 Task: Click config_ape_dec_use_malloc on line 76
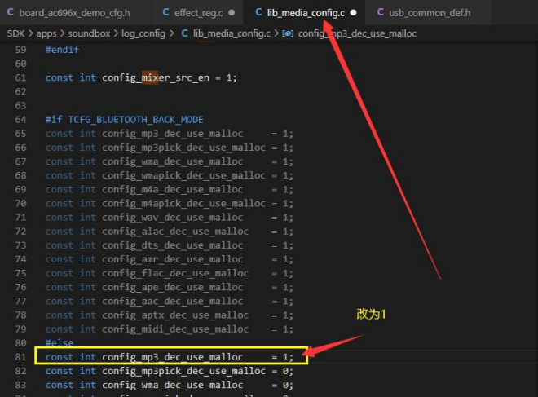click(173, 287)
